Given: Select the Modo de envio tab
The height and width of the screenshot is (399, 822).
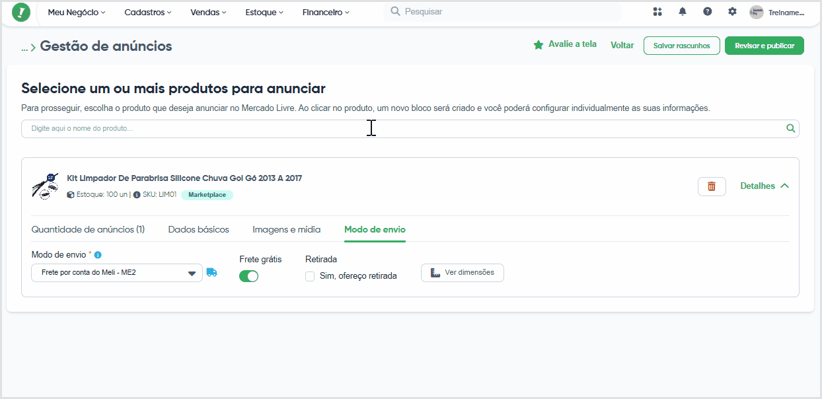Looking at the screenshot, I should coord(375,229).
